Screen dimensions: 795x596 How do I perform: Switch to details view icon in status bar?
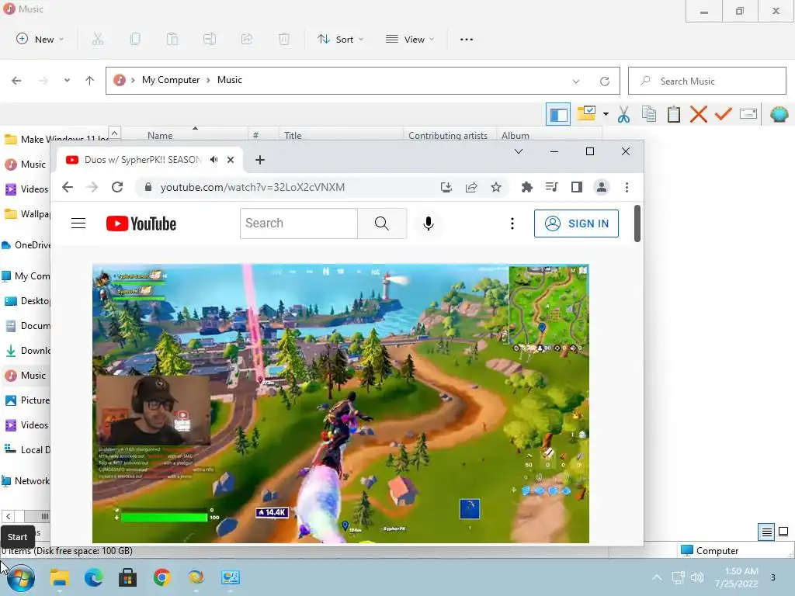(x=766, y=532)
